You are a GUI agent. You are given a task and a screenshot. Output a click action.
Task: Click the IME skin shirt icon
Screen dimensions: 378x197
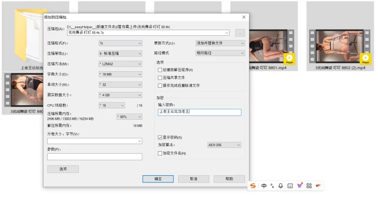click(x=300, y=186)
